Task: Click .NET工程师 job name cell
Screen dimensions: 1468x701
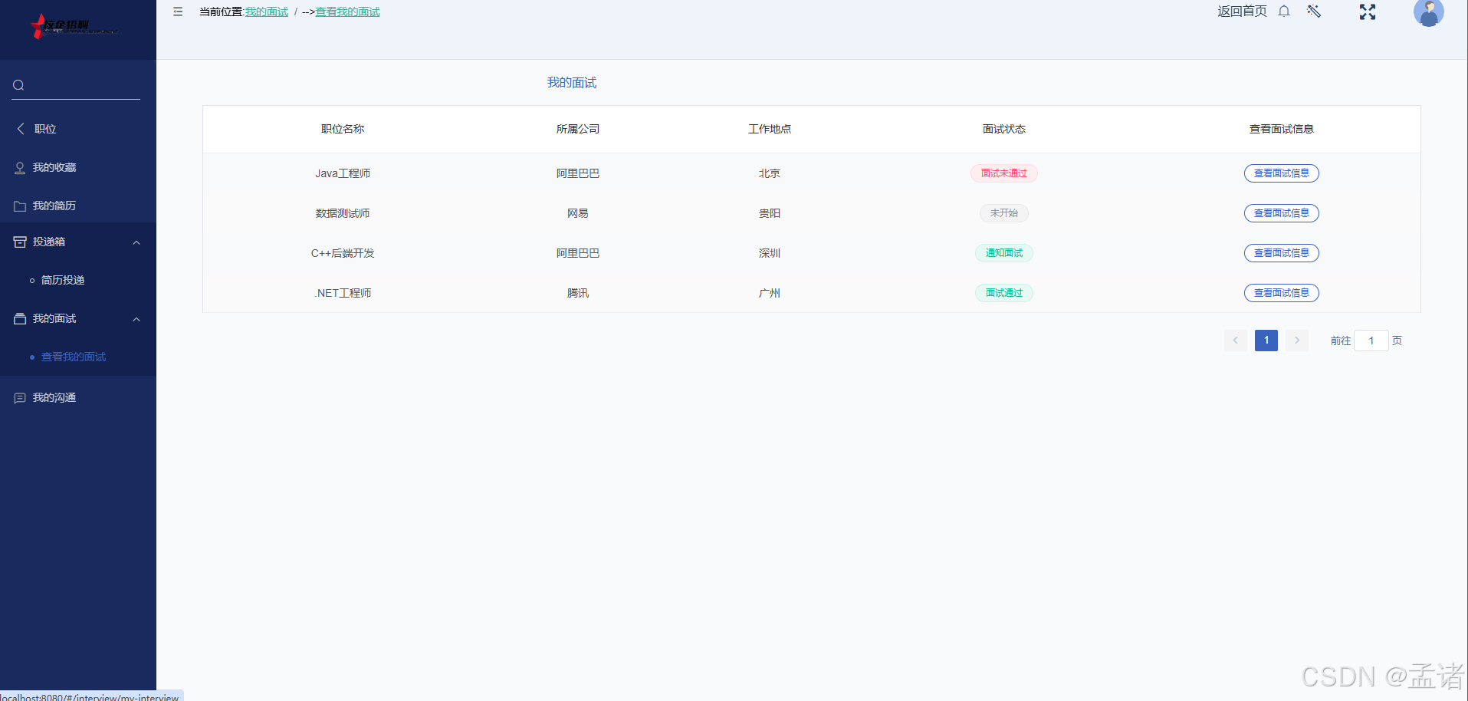Action: 343,293
